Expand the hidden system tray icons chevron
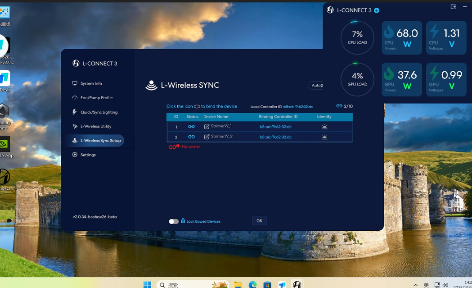This screenshot has width=472, height=288. pyautogui.click(x=415, y=285)
